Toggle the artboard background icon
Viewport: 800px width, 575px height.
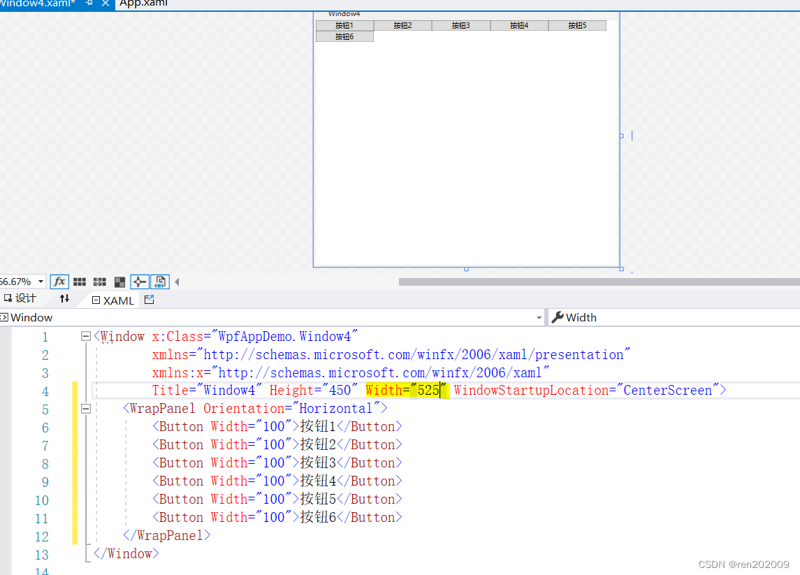[x=119, y=282]
